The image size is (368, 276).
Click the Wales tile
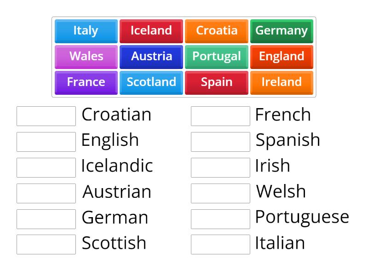[86, 57]
